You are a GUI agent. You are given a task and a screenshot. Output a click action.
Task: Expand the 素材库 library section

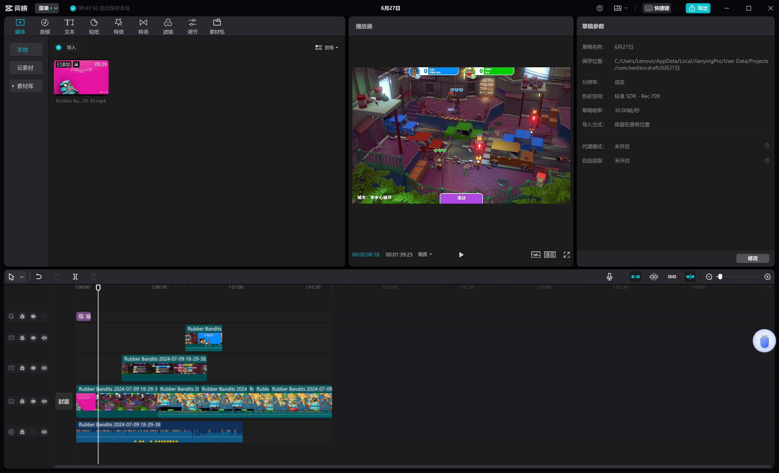tap(26, 86)
